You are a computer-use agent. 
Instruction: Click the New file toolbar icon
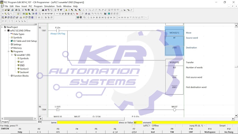coord(3,10)
